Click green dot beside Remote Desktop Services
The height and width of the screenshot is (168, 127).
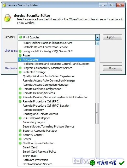(20, 93)
